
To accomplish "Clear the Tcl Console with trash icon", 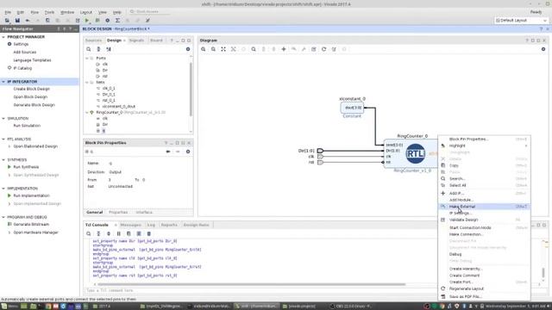I will click(149, 233).
